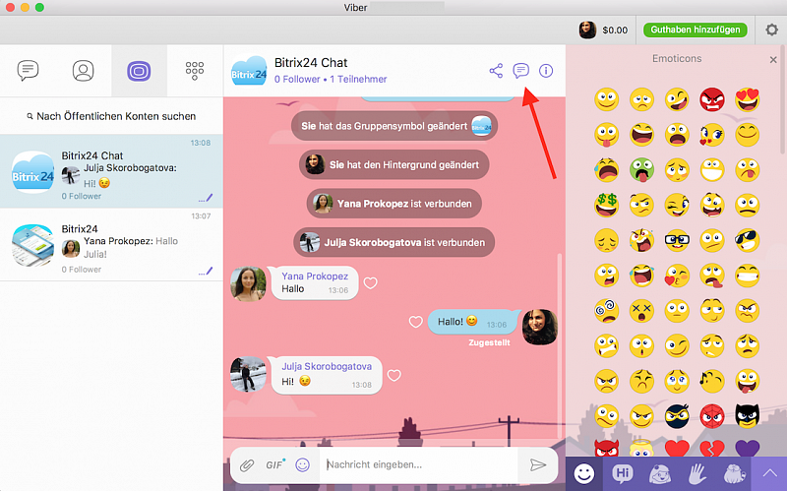Image resolution: width=787 pixels, height=491 pixels.
Task: Like the outgoing Hallo! message
Action: pos(415,322)
